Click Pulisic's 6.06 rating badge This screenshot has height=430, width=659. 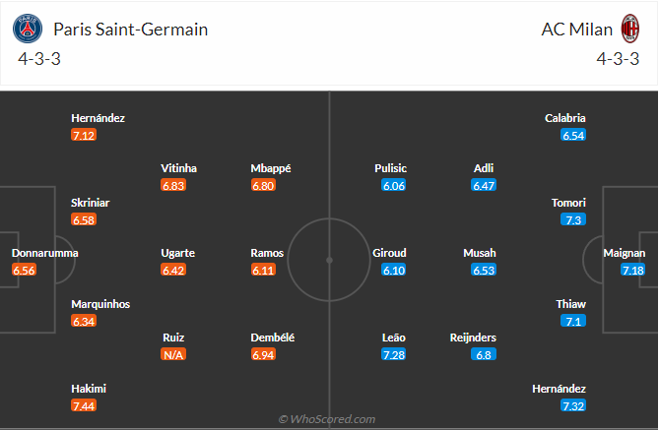coord(394,185)
